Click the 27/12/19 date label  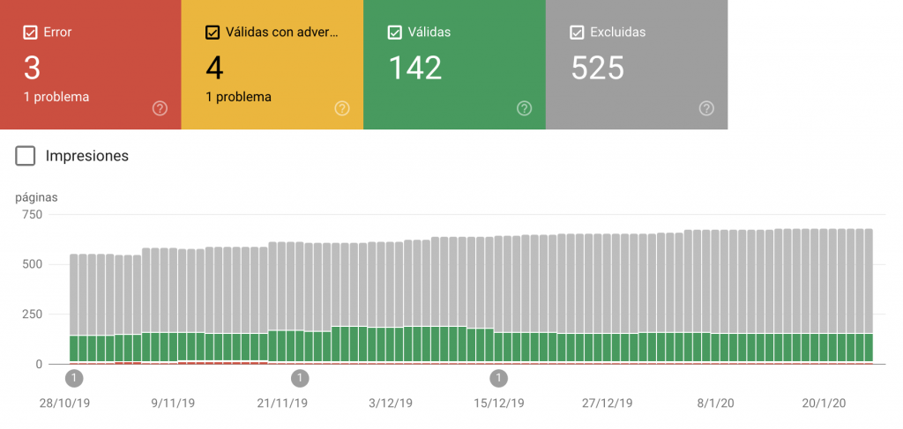click(607, 403)
